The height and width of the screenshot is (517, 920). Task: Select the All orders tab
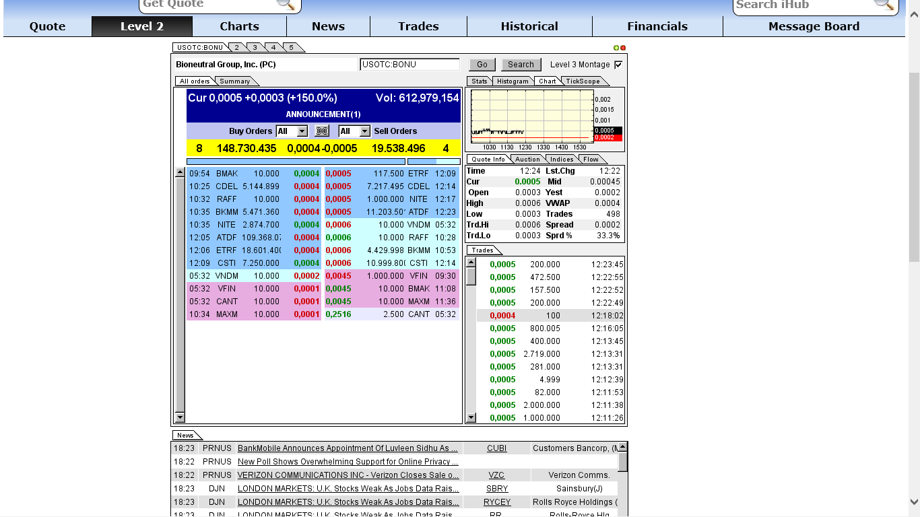click(x=195, y=81)
